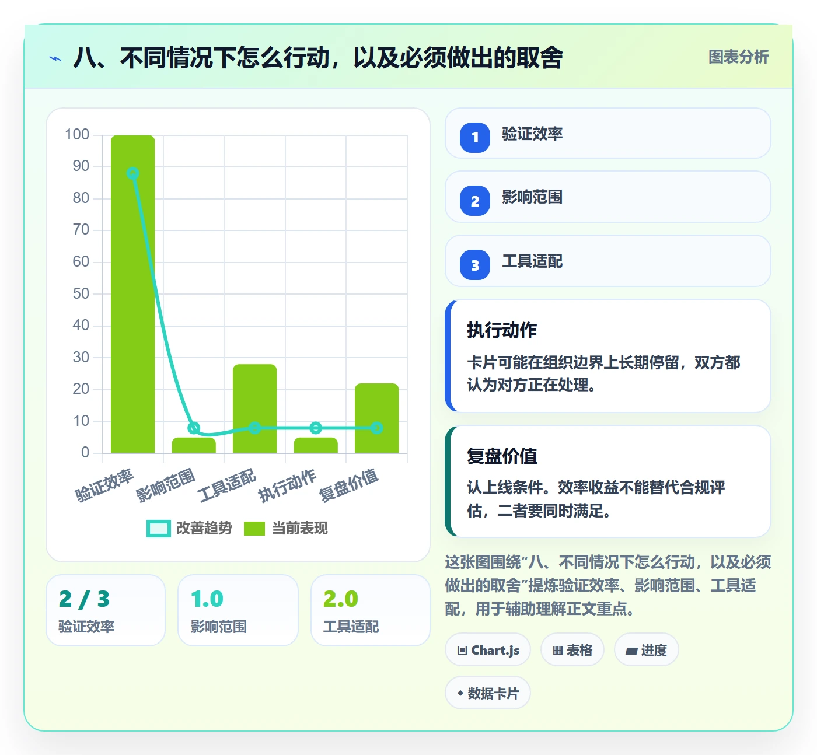Click the Chart.js tag

[x=488, y=650]
